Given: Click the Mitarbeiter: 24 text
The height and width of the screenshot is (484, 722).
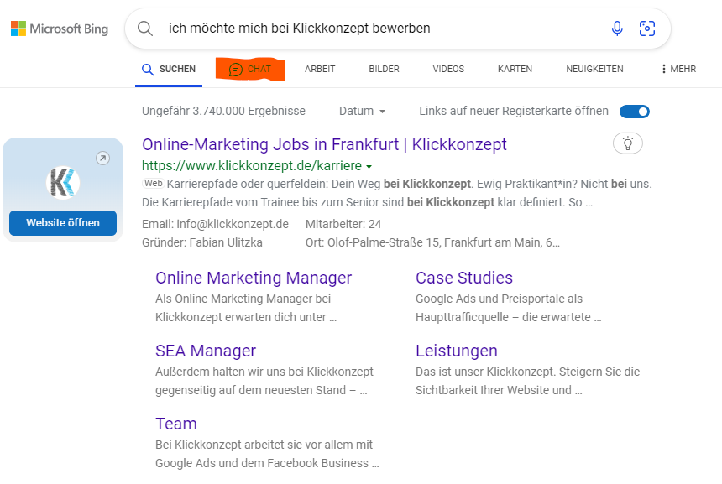Looking at the screenshot, I should (x=343, y=224).
